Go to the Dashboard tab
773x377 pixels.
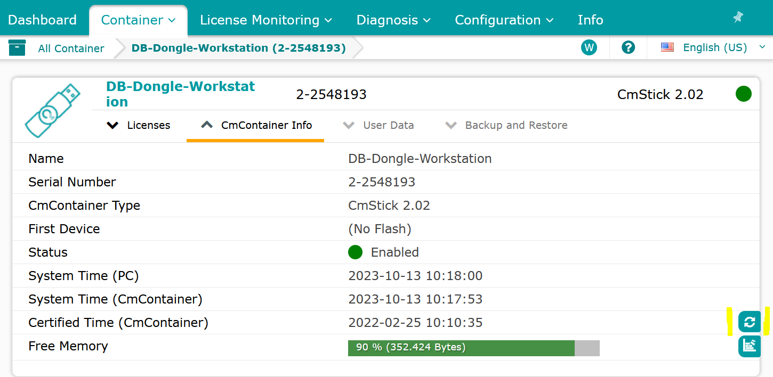pos(43,20)
